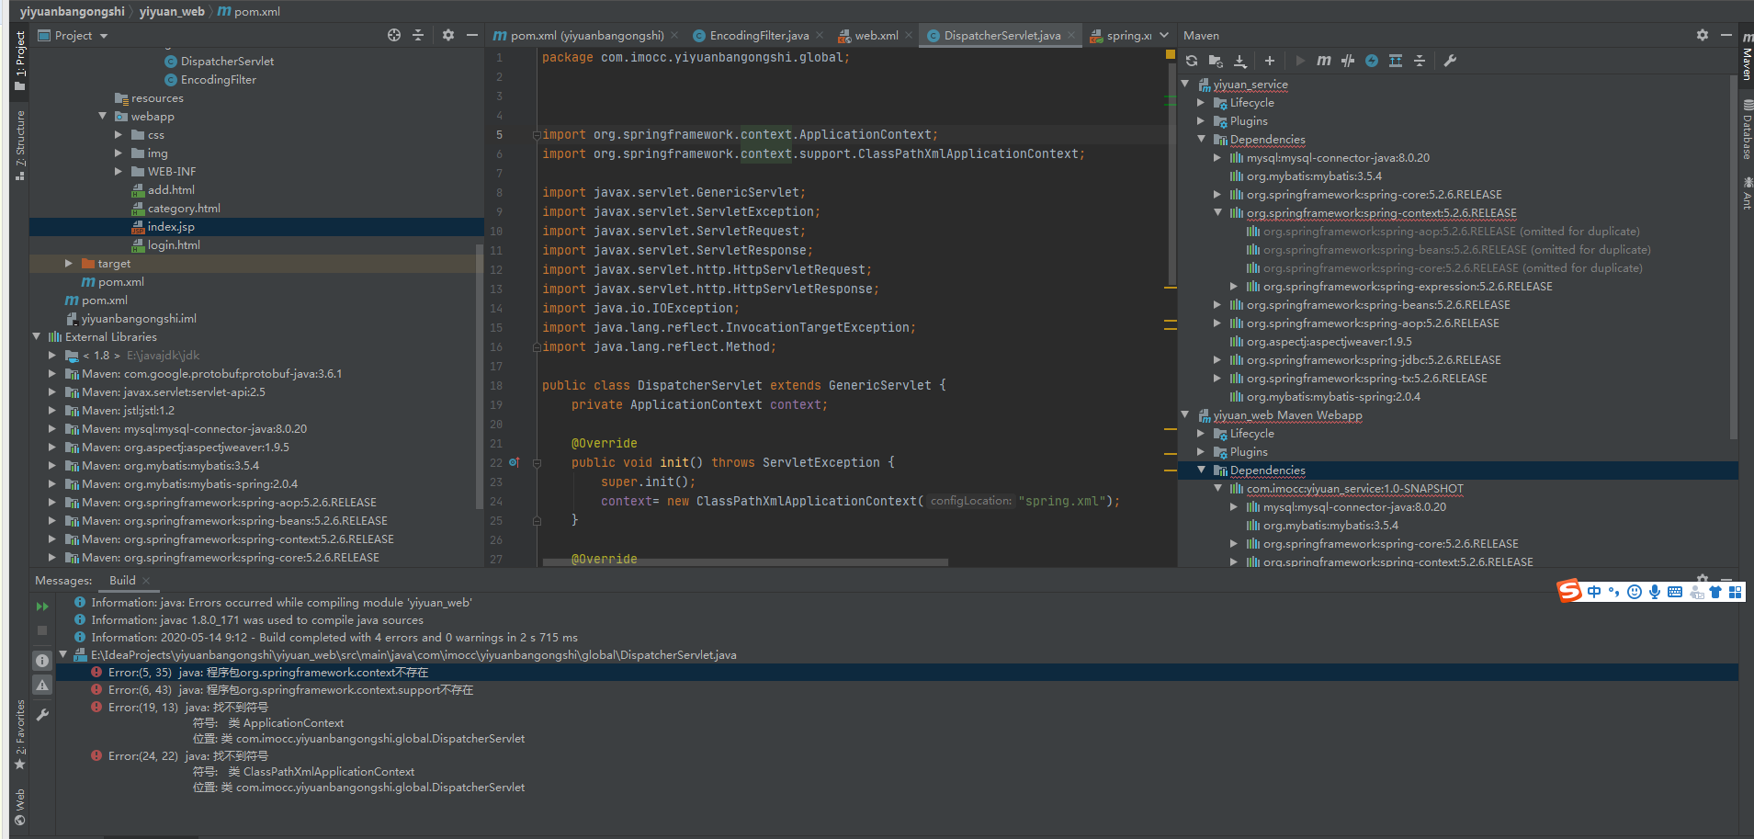Image resolution: width=1754 pixels, height=839 pixels.
Task: Expand the target folder
Action: pyautogui.click(x=69, y=264)
